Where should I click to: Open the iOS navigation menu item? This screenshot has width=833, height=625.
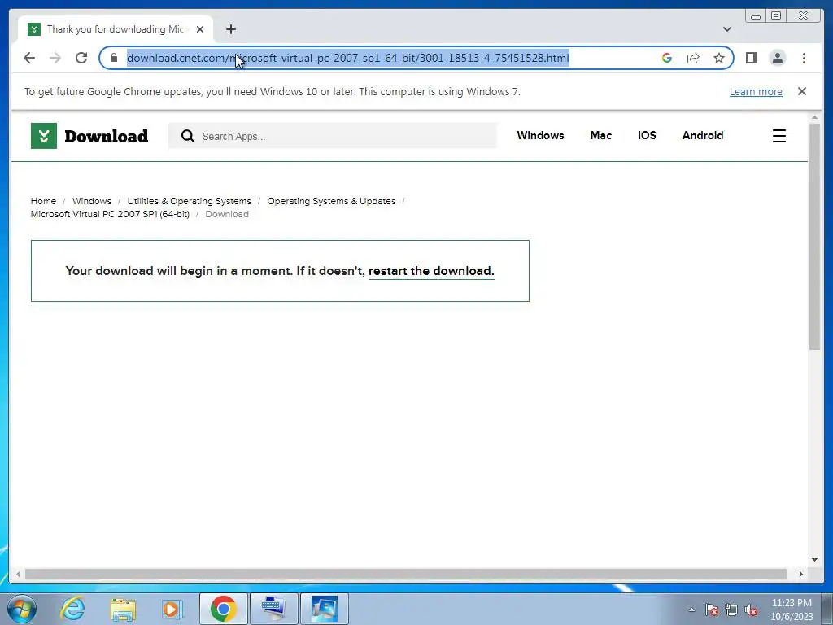tap(647, 136)
